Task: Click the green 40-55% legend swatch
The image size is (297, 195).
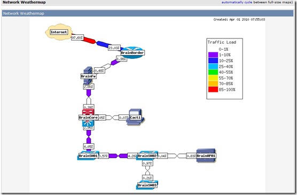Action: tap(213, 72)
